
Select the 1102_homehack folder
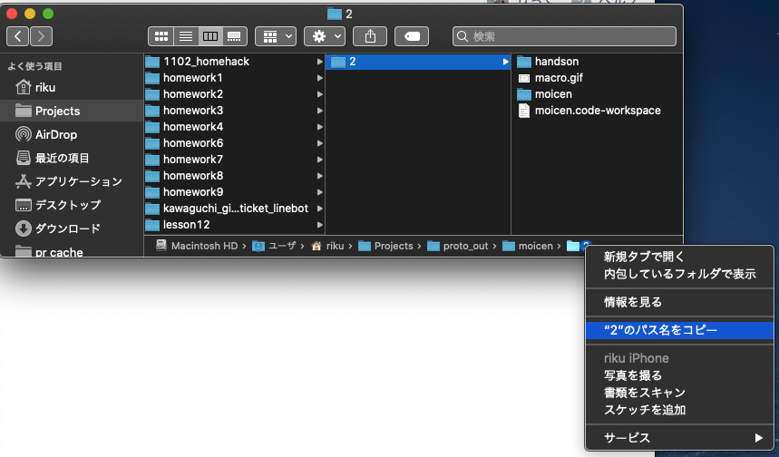click(234, 62)
